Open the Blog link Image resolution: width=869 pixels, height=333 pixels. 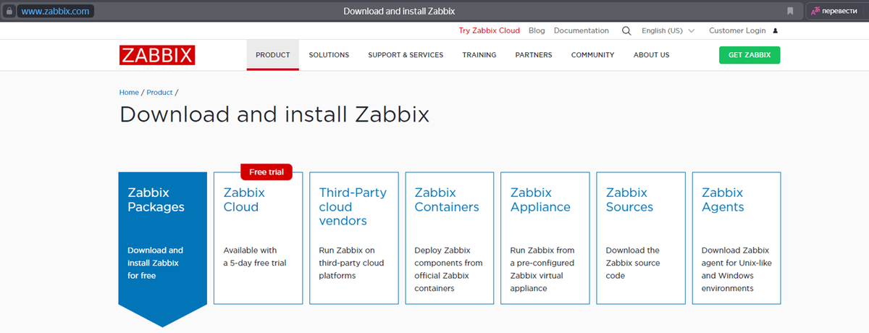click(537, 31)
